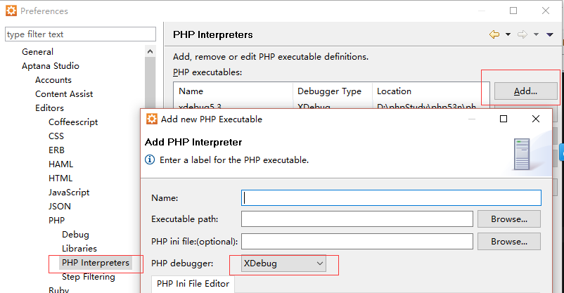Screen dimensions: 564x293
Task: Click Browse next to PHP ini file
Action: tap(508, 242)
